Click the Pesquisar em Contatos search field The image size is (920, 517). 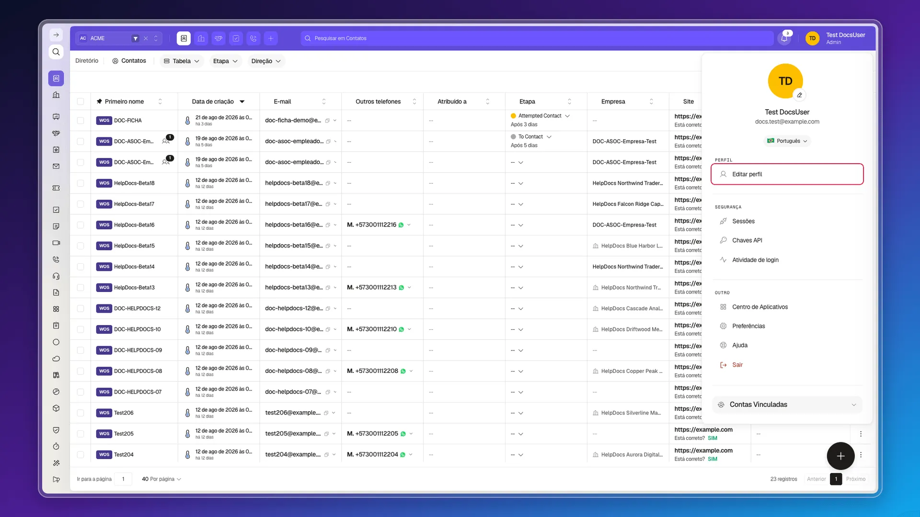537,38
